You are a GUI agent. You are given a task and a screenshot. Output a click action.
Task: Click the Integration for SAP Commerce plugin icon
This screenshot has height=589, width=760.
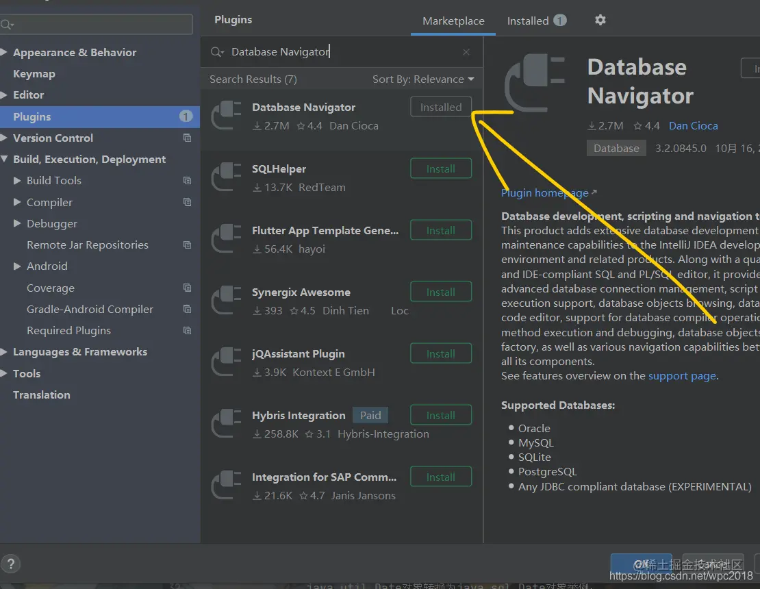coord(227,486)
